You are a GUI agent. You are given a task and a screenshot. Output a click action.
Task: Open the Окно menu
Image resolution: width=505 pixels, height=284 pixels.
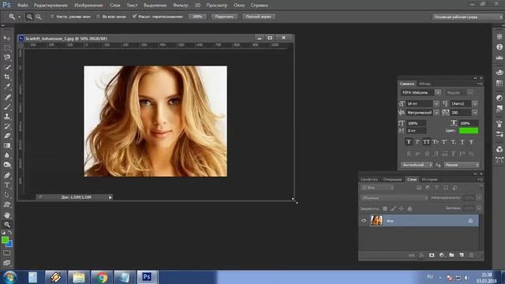(239, 6)
